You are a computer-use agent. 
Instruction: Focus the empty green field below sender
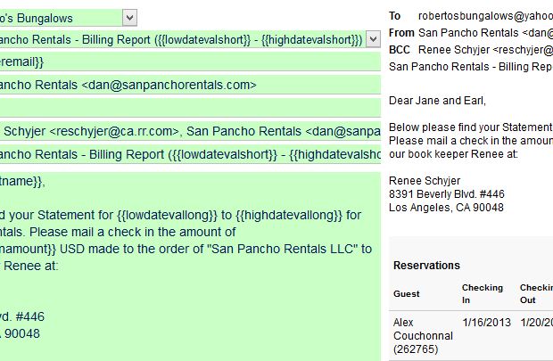[x=189, y=108]
